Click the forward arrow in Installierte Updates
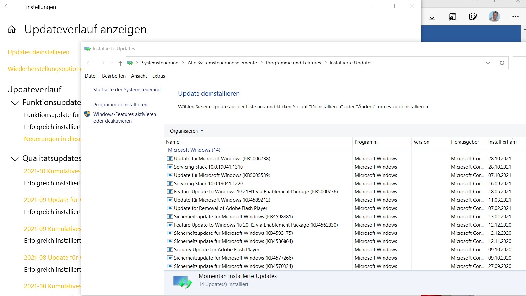 point(102,63)
